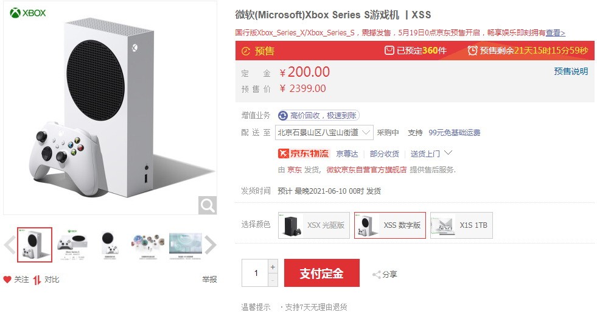Click the 查看 link in promo text
This screenshot has width=597, height=321.
[x=556, y=33]
